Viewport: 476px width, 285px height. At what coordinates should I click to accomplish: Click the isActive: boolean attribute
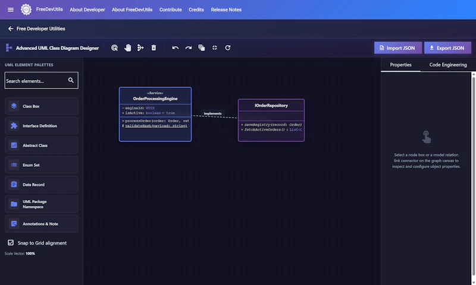click(148, 113)
